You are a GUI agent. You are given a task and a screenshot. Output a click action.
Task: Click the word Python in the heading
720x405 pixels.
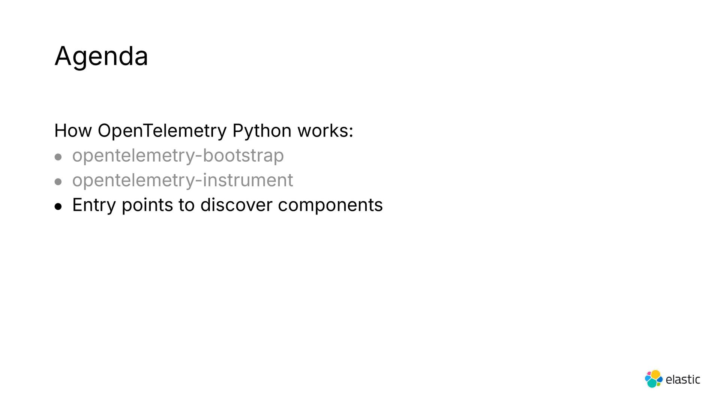click(x=262, y=131)
